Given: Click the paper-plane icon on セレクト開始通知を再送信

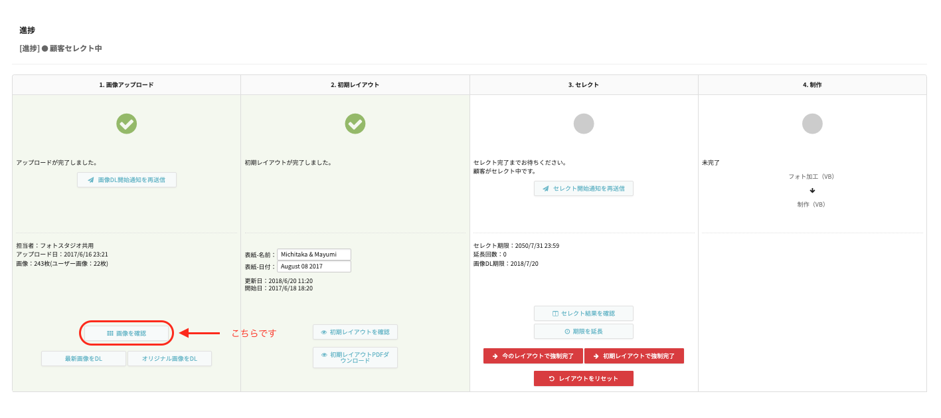Looking at the screenshot, I should [546, 189].
